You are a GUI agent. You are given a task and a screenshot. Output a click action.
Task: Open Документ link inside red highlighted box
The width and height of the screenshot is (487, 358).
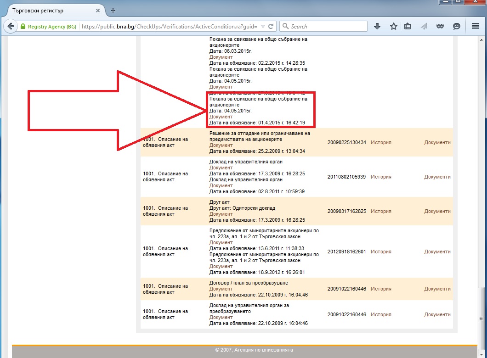coord(221,117)
